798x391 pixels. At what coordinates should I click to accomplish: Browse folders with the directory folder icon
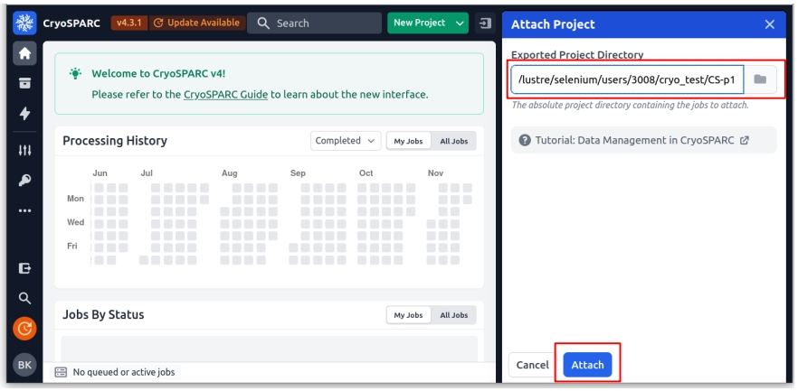[x=760, y=79]
